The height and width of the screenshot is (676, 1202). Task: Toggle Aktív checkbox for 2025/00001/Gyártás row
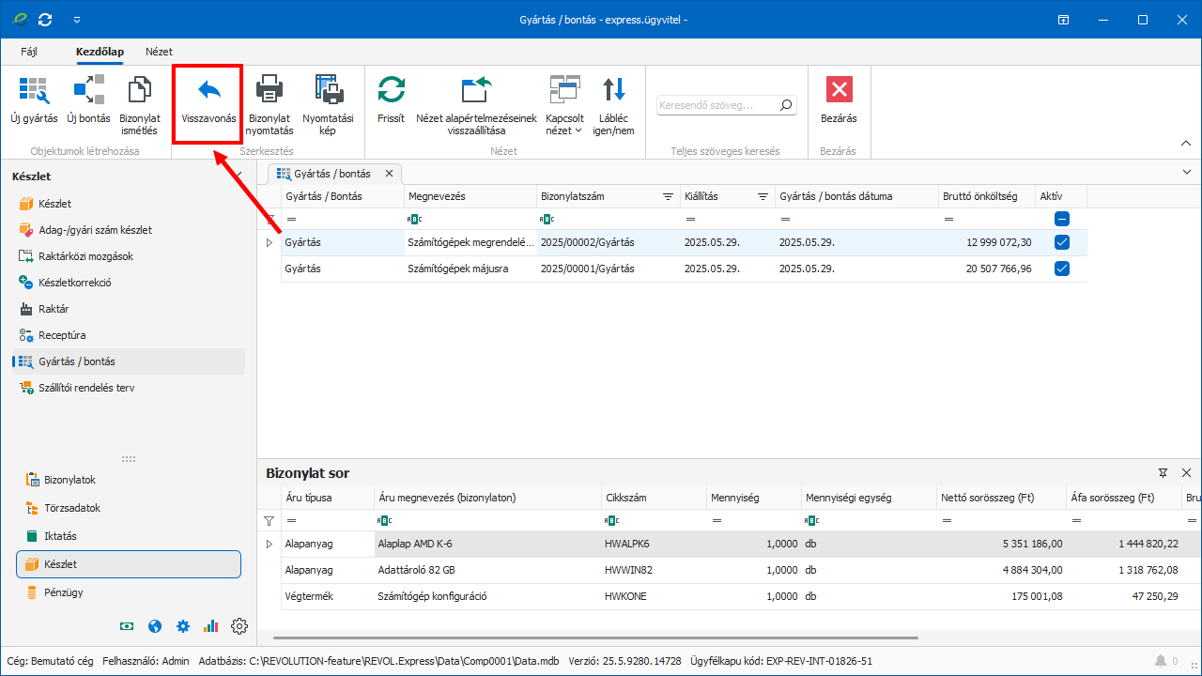(x=1062, y=269)
